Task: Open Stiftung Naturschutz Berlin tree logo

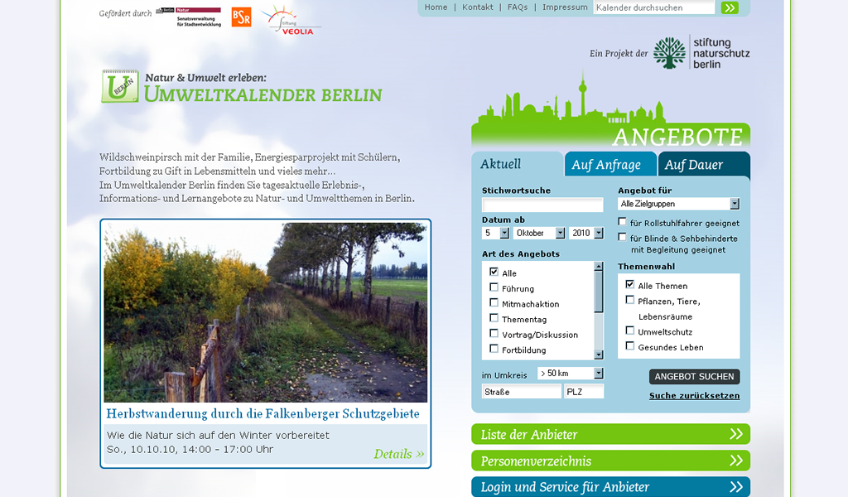Action: (669, 52)
